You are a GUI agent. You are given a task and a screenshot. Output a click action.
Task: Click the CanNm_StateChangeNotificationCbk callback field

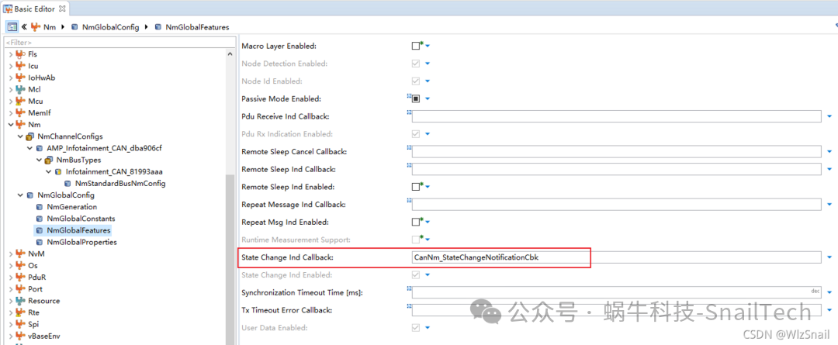coord(616,257)
